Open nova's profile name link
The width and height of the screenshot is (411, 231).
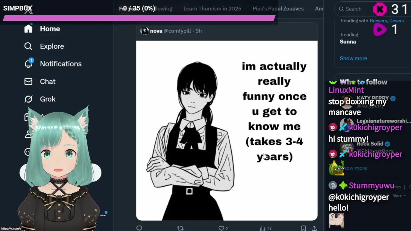pyautogui.click(x=156, y=31)
